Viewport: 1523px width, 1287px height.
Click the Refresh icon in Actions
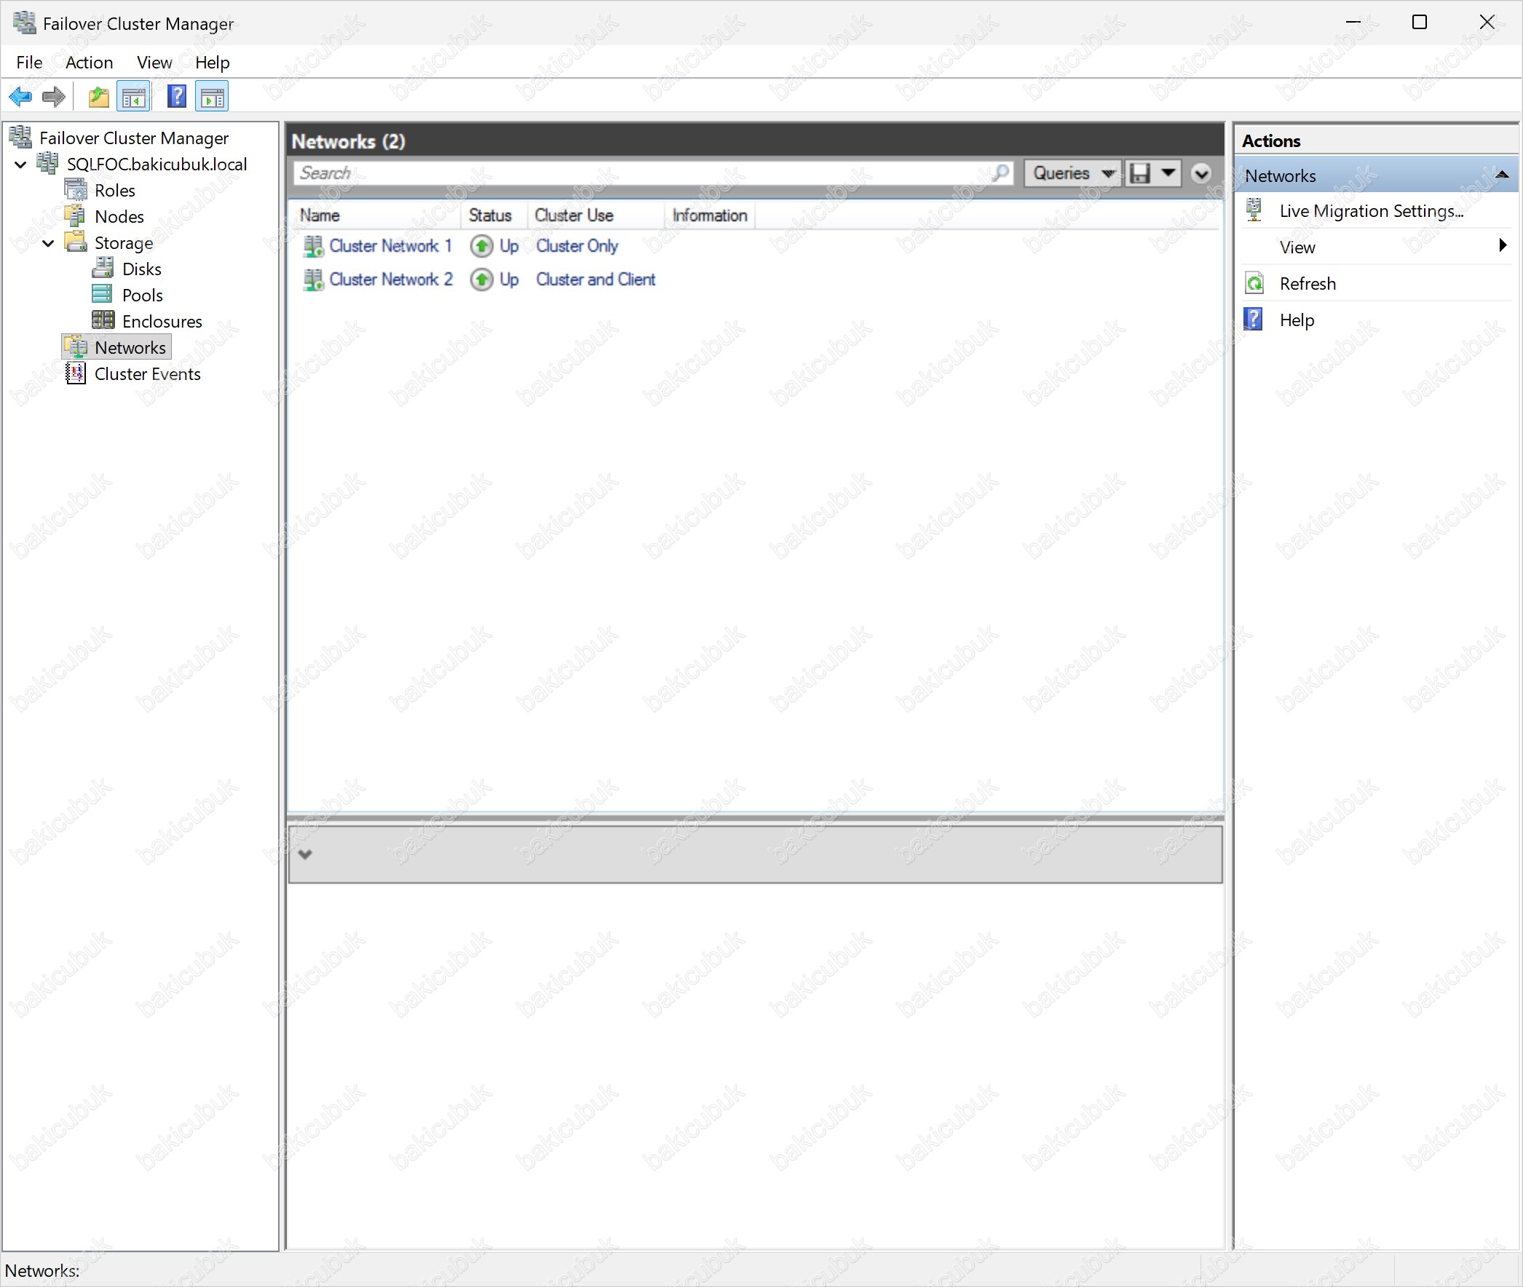pos(1254,283)
